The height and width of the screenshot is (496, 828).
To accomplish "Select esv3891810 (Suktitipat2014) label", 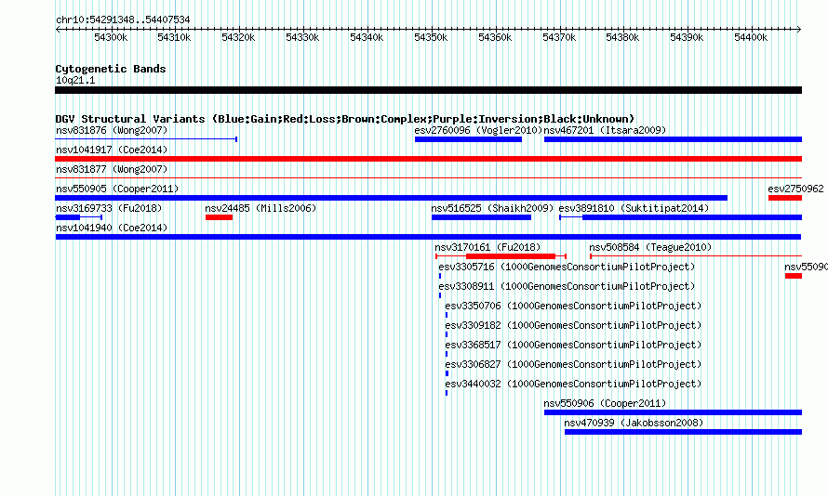I will point(634,208).
